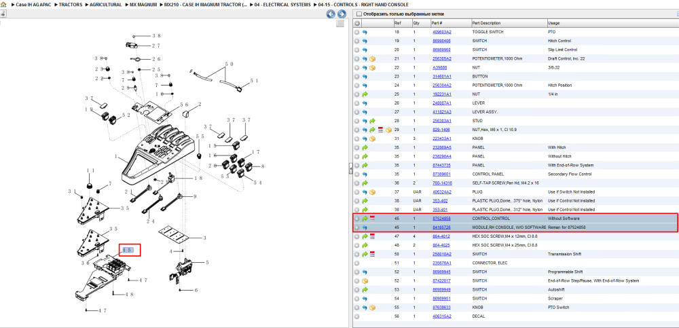
Task: Select callout 51 in the diagram
Action: coord(254,80)
